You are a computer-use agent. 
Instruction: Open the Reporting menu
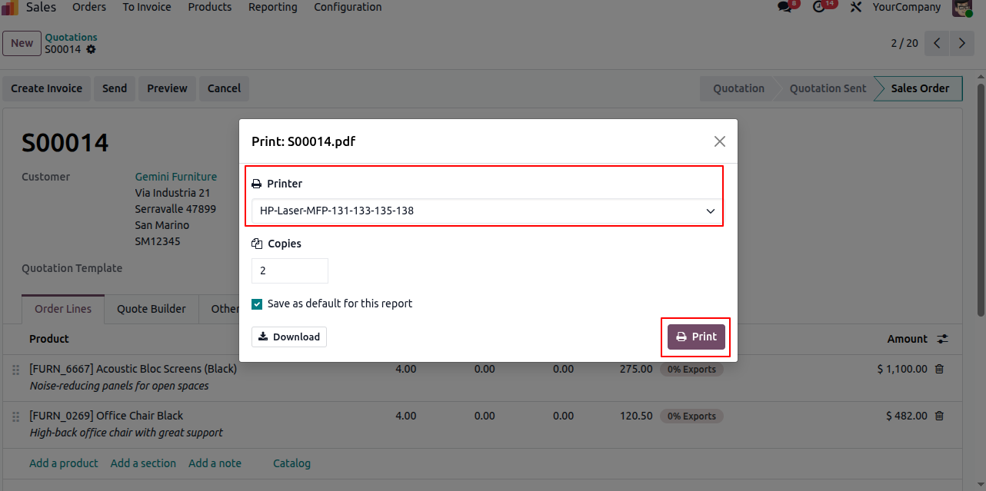point(272,7)
